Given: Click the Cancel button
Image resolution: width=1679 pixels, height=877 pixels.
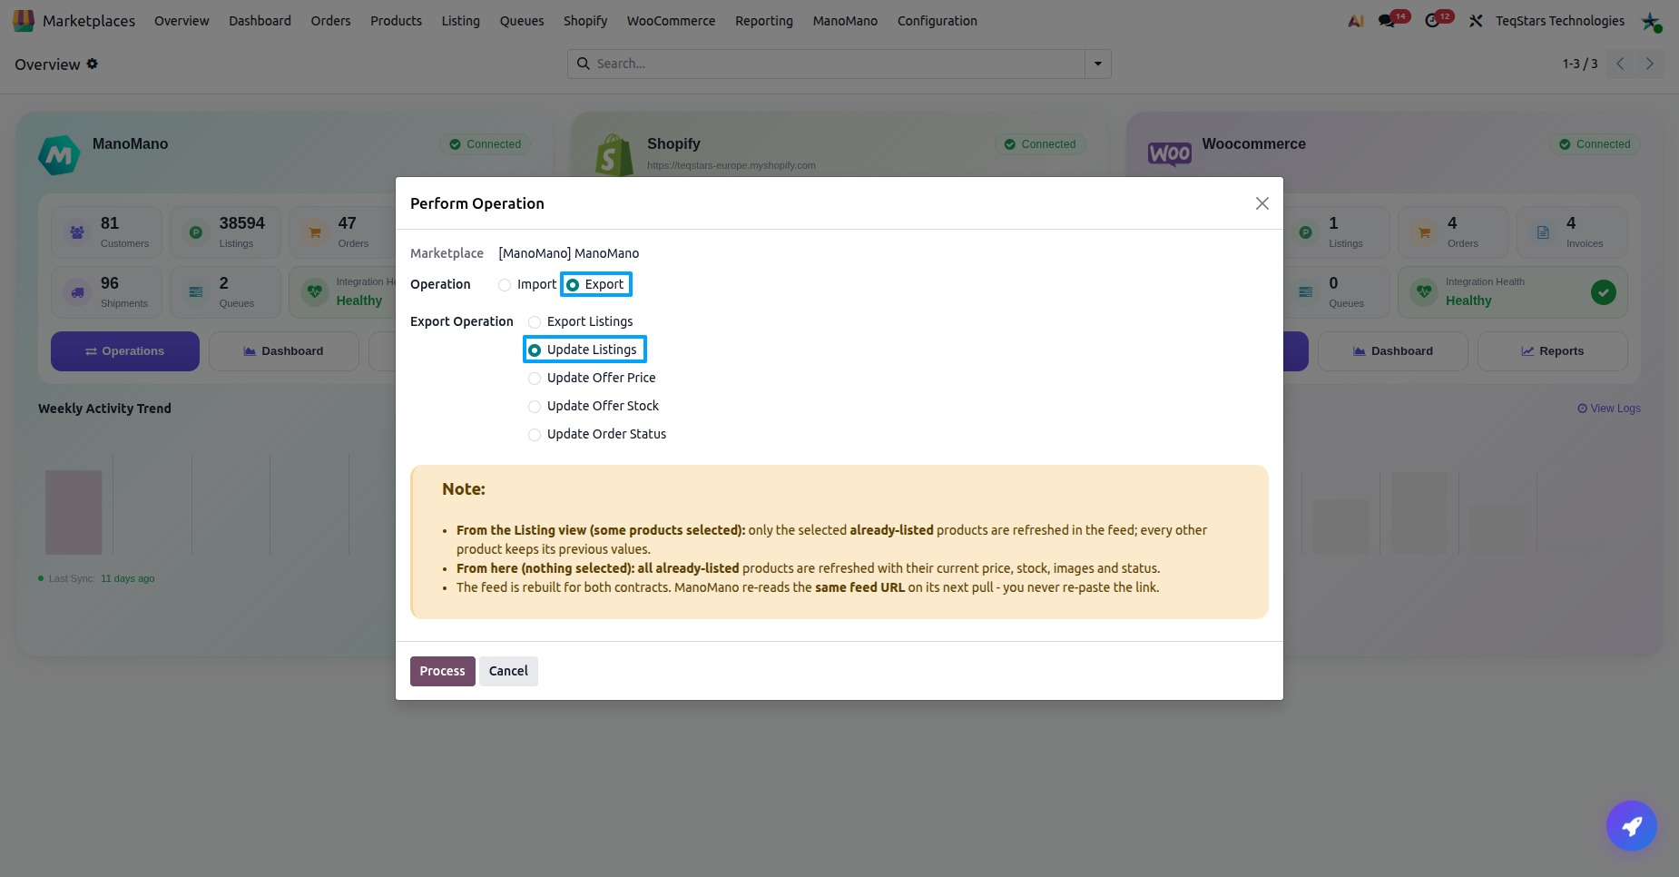Looking at the screenshot, I should pos(508,671).
